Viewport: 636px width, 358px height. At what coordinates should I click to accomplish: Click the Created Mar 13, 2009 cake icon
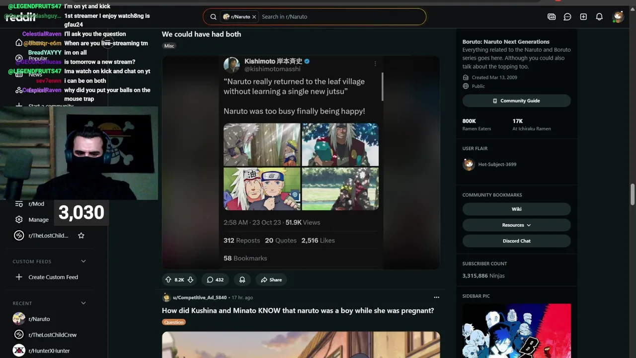pyautogui.click(x=466, y=78)
